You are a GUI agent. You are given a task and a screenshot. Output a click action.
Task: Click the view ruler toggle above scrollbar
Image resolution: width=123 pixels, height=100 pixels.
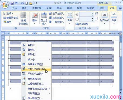pyautogui.click(x=121, y=34)
